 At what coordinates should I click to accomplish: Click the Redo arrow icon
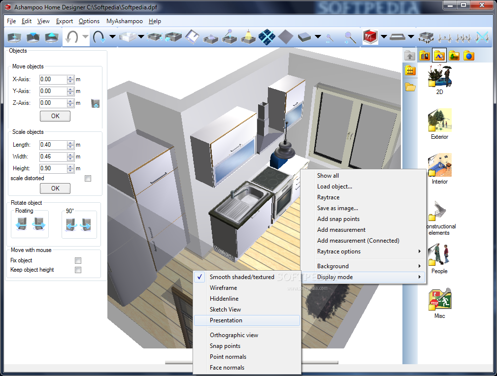tap(99, 37)
